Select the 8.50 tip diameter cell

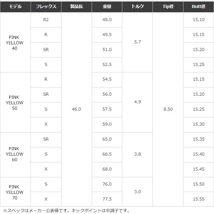(x=168, y=109)
